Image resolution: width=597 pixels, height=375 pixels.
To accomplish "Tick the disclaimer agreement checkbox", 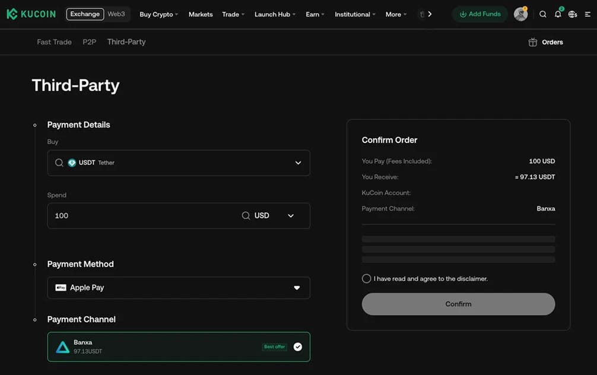I will pos(366,279).
